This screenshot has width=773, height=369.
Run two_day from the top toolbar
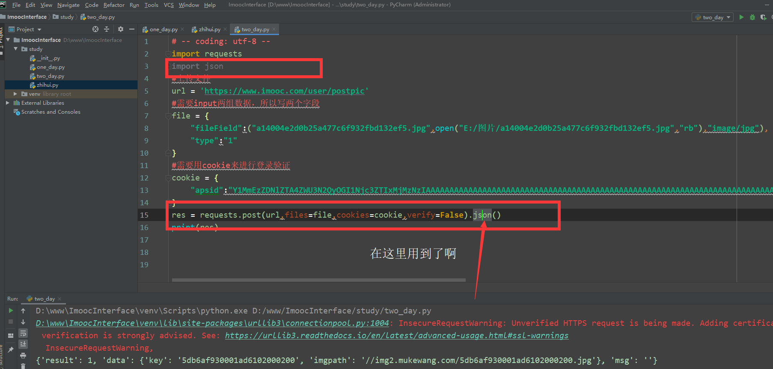point(741,17)
